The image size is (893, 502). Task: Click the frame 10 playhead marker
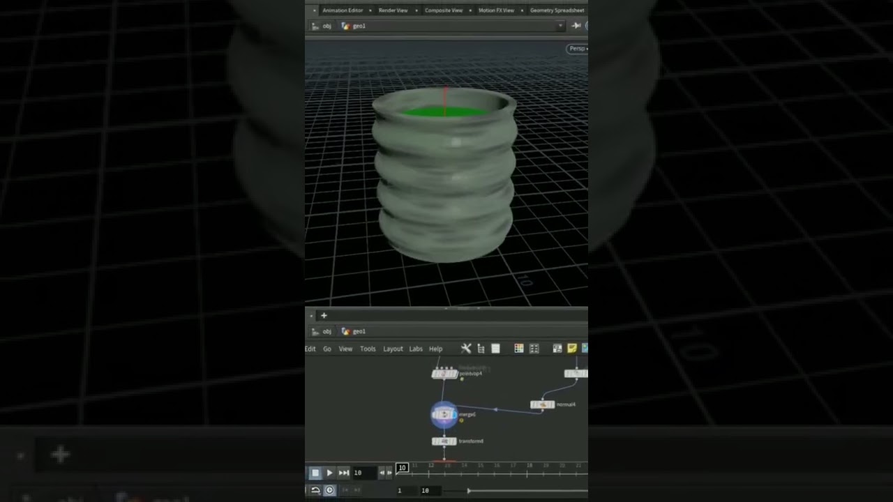402,467
